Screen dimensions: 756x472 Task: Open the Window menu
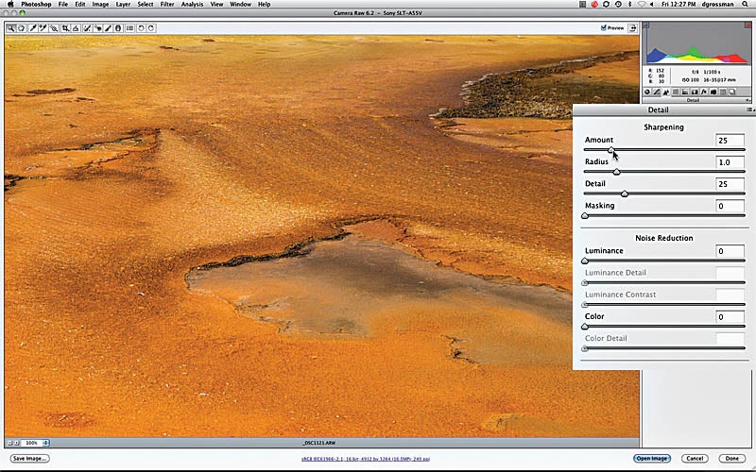point(240,5)
